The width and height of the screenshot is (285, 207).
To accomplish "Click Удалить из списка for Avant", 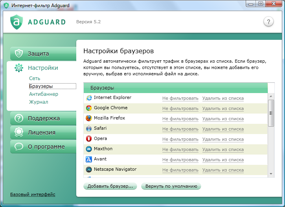I will pyautogui.click(x=223, y=160).
